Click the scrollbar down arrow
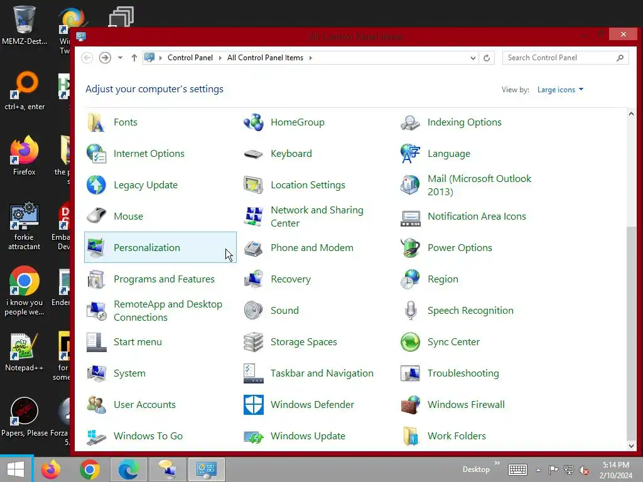643x482 pixels. pyautogui.click(x=631, y=446)
